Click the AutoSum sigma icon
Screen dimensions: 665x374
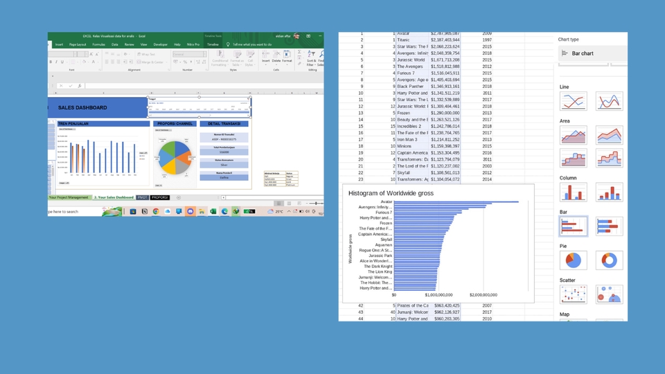[299, 52]
